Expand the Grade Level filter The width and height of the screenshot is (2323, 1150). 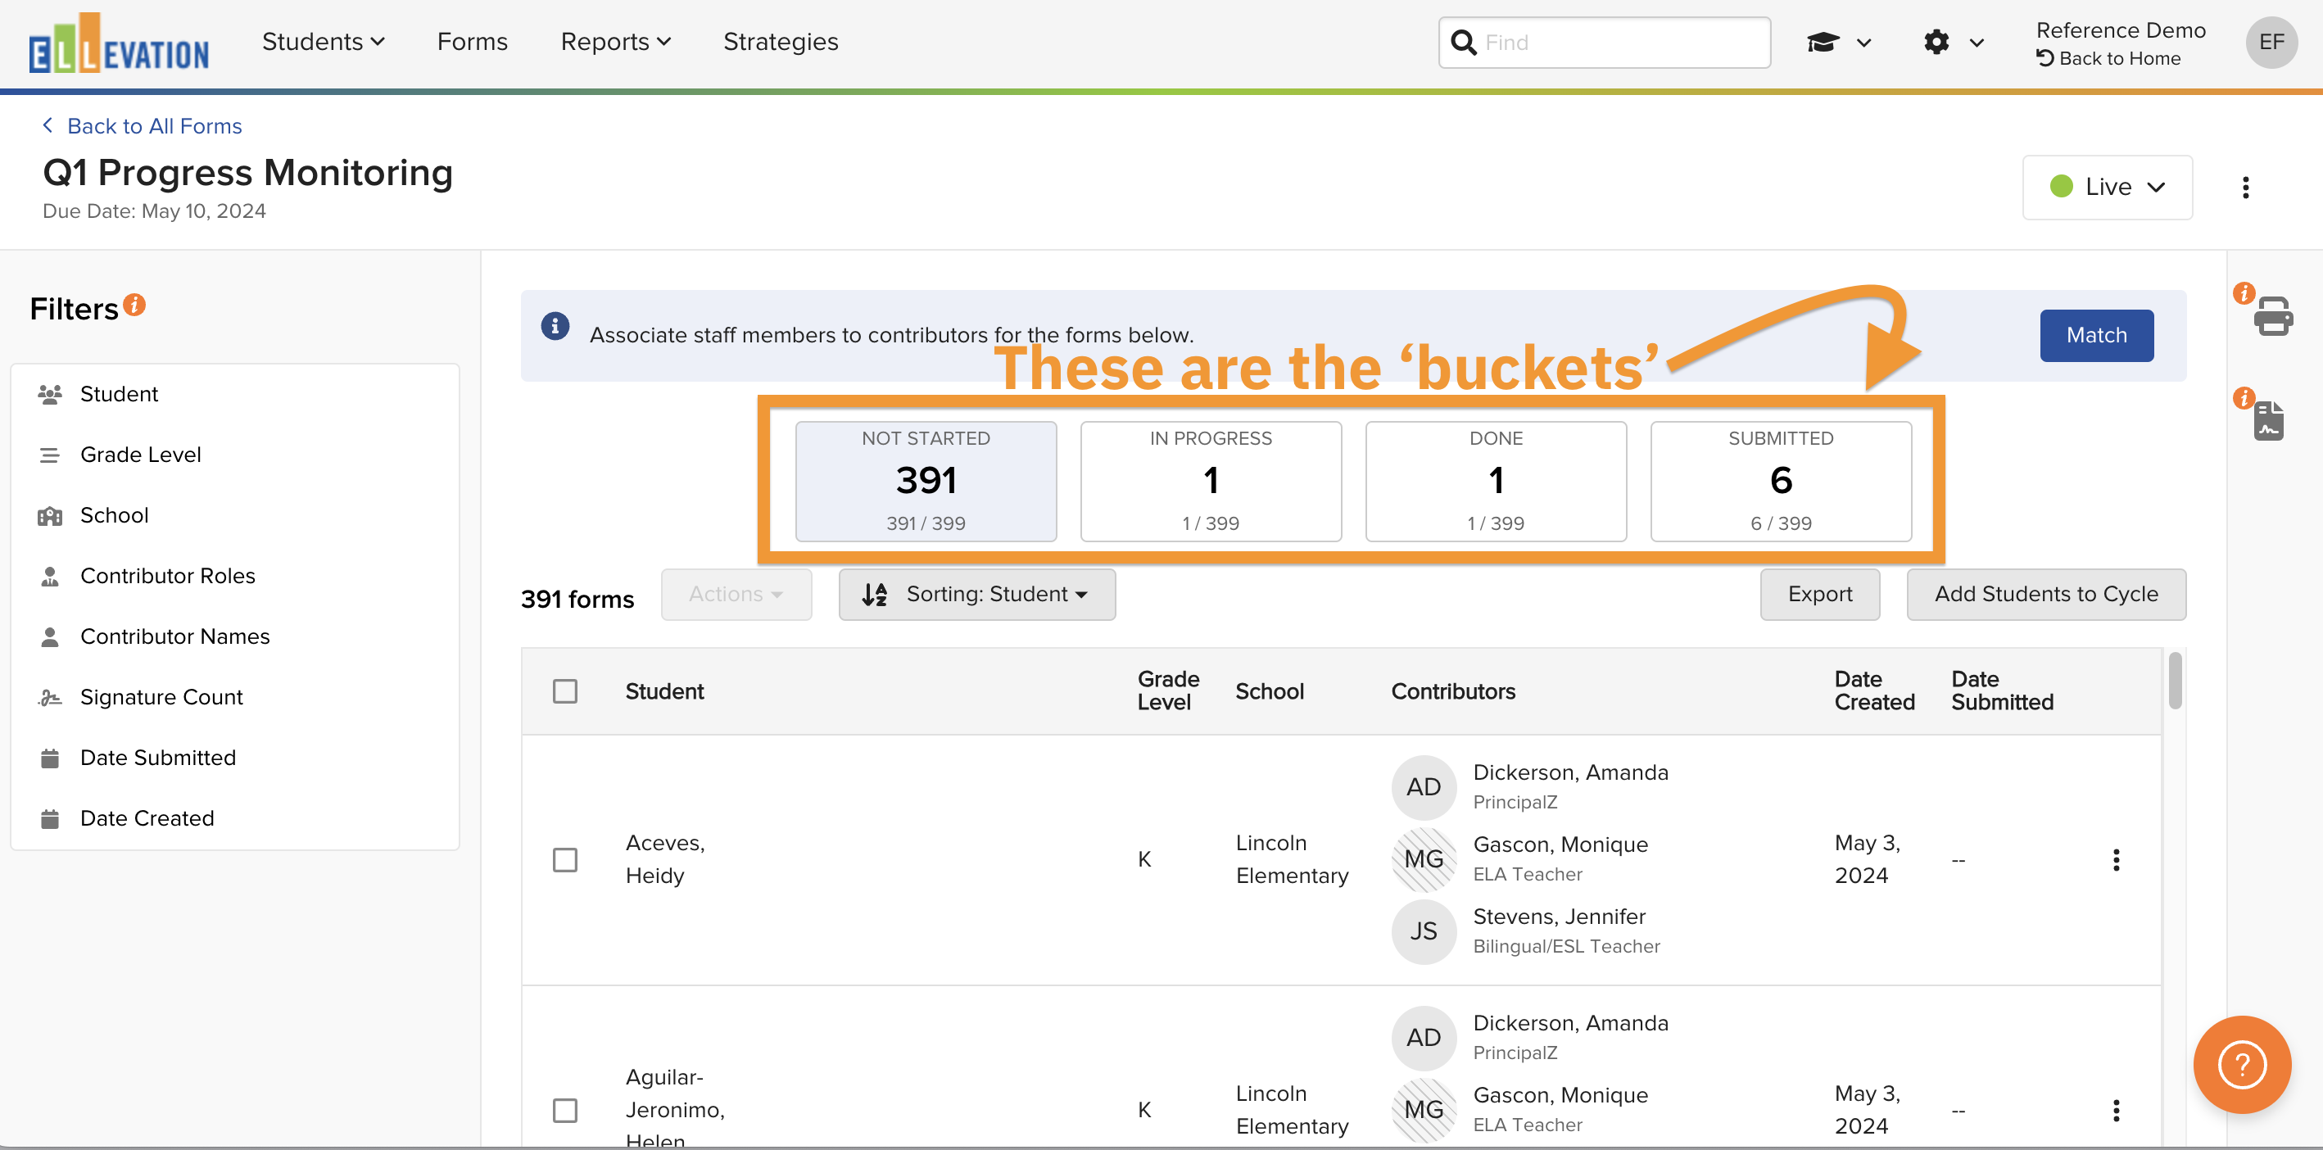pos(235,455)
